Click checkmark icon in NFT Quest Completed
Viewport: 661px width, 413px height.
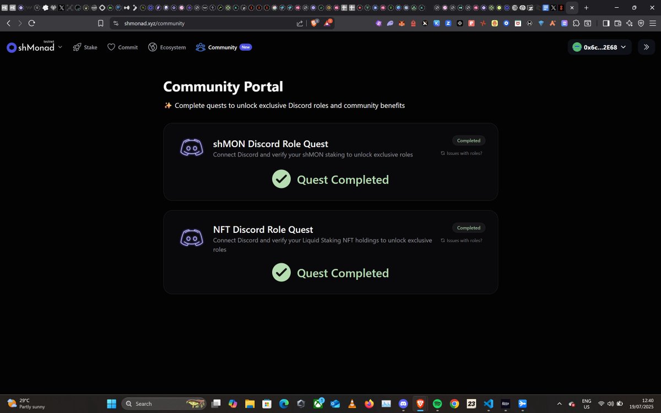[281, 273]
